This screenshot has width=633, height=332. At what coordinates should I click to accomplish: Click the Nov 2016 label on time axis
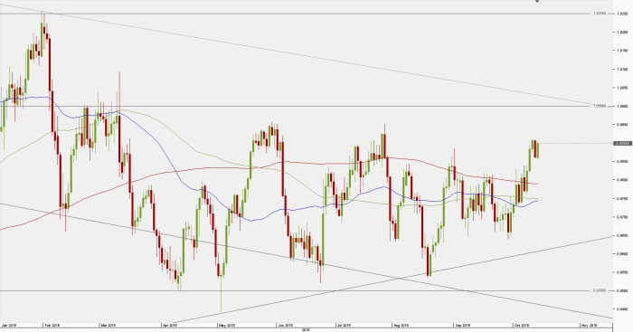[589, 325]
